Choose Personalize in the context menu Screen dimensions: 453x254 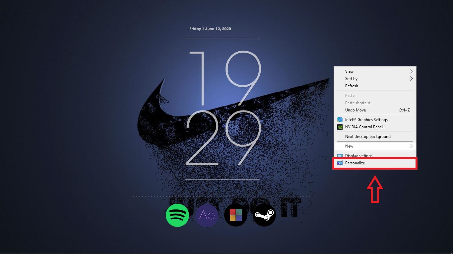[375, 163]
